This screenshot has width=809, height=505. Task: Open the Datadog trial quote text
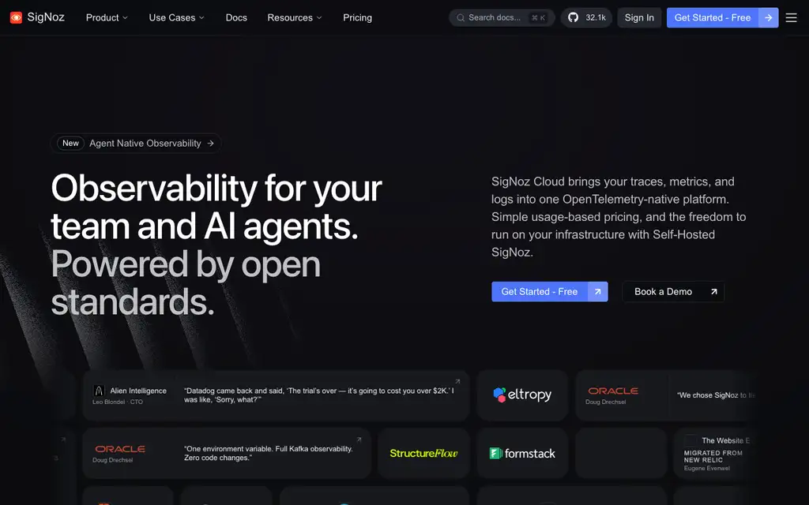pos(319,395)
